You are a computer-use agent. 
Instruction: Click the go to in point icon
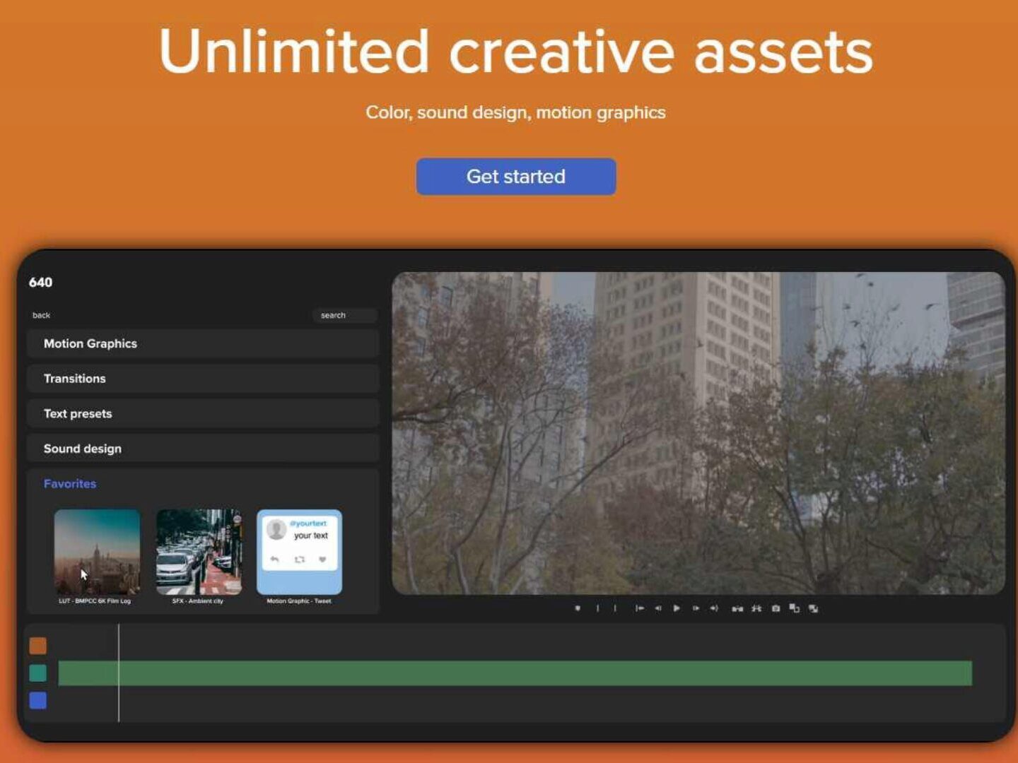click(639, 608)
